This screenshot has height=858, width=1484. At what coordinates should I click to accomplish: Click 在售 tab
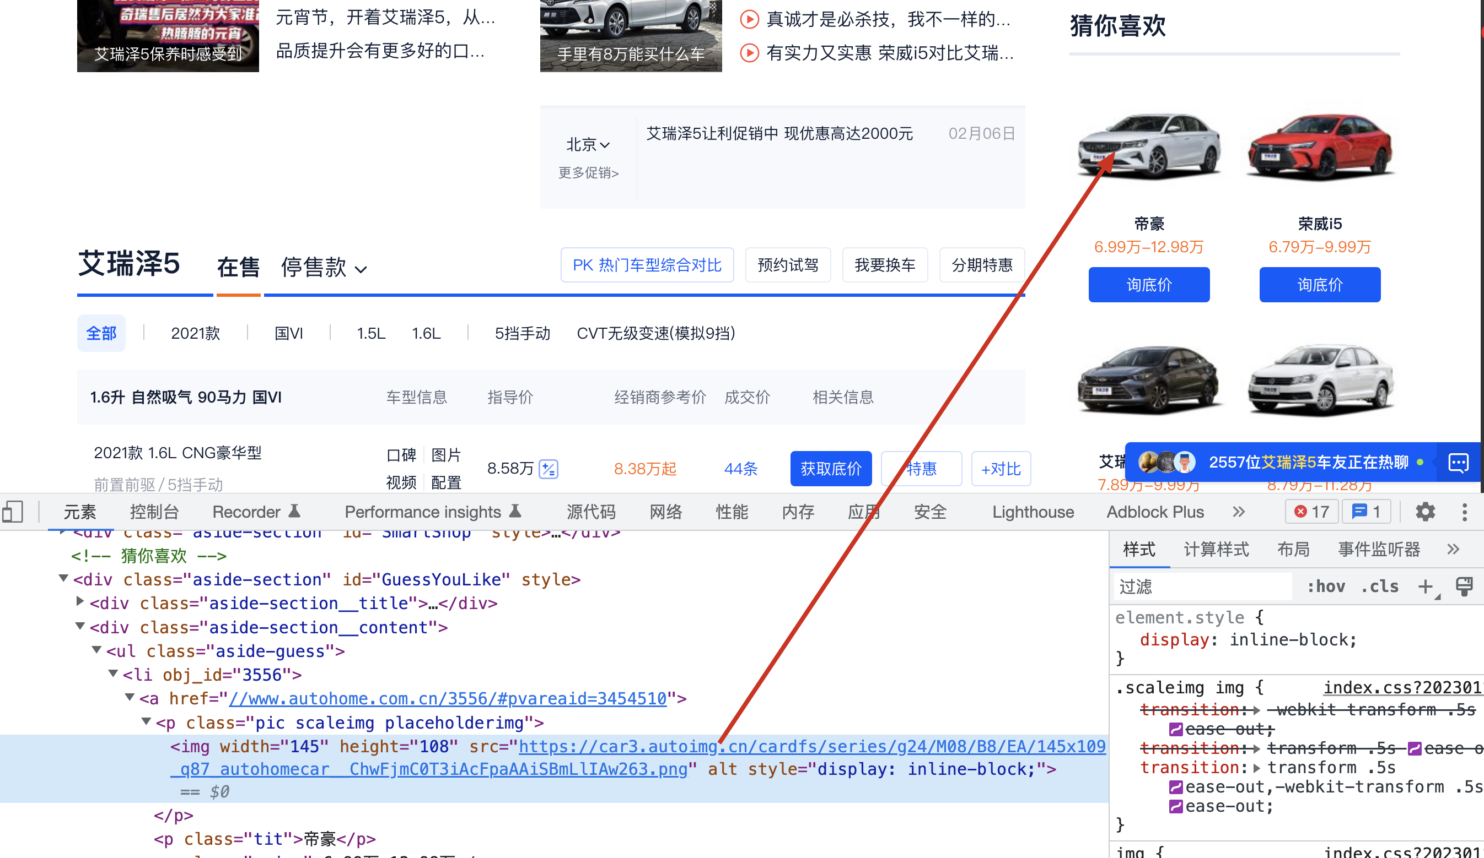point(238,267)
